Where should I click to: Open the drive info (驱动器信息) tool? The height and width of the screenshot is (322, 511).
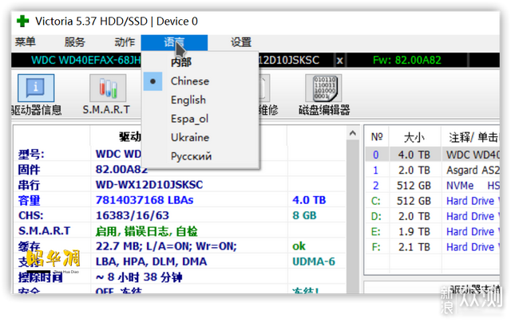tap(36, 88)
